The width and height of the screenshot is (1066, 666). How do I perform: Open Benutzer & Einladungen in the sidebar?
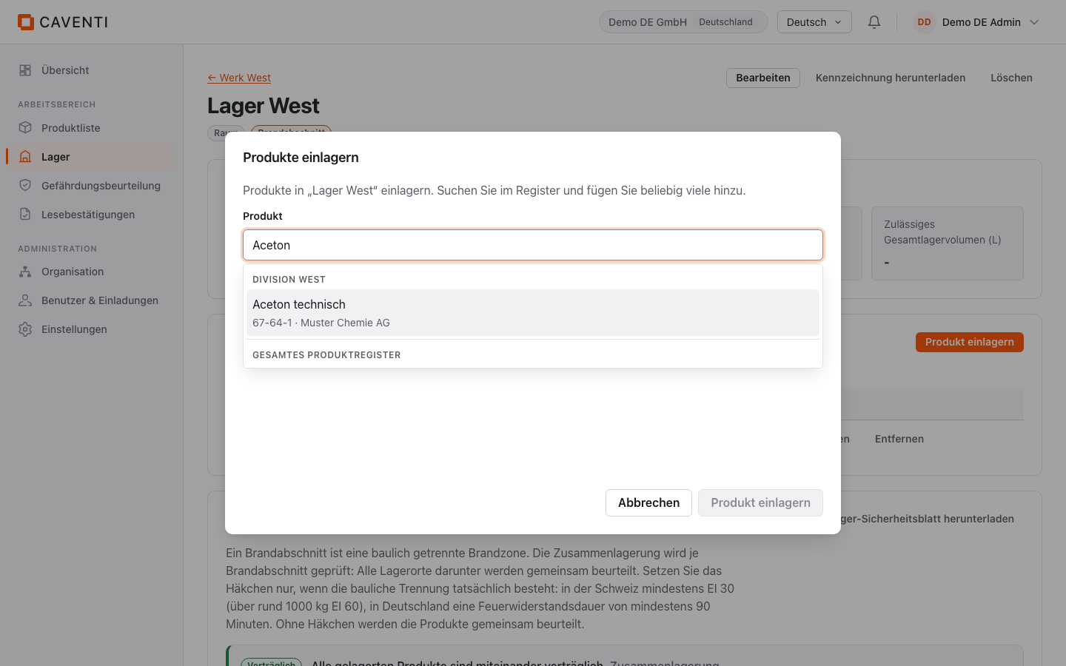tap(91, 300)
